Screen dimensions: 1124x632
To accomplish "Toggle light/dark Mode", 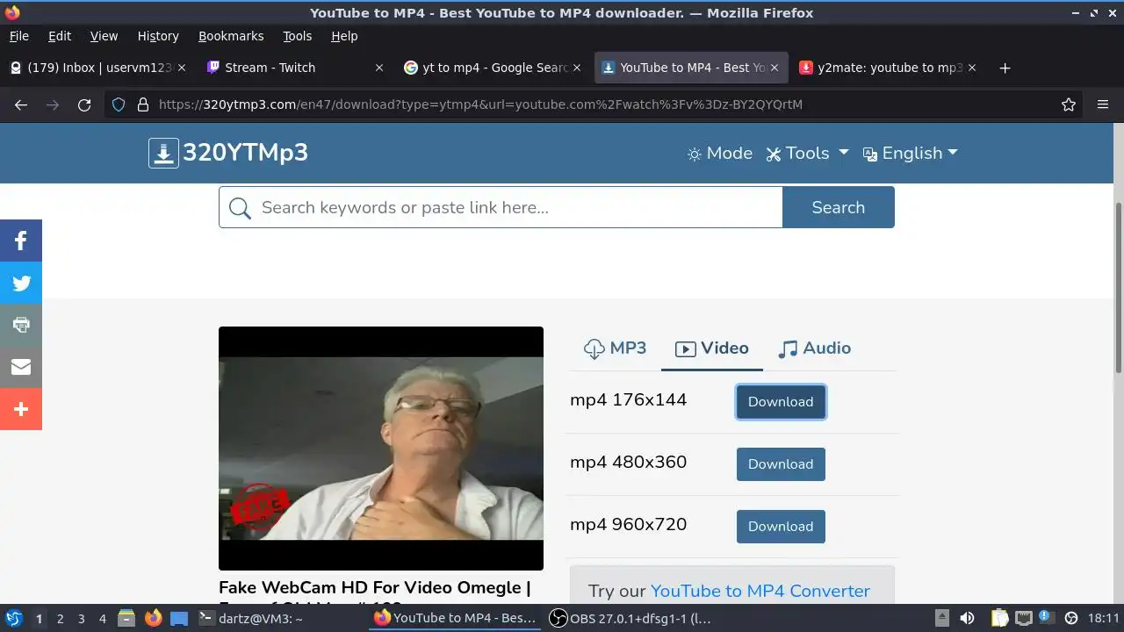I will pos(720,154).
